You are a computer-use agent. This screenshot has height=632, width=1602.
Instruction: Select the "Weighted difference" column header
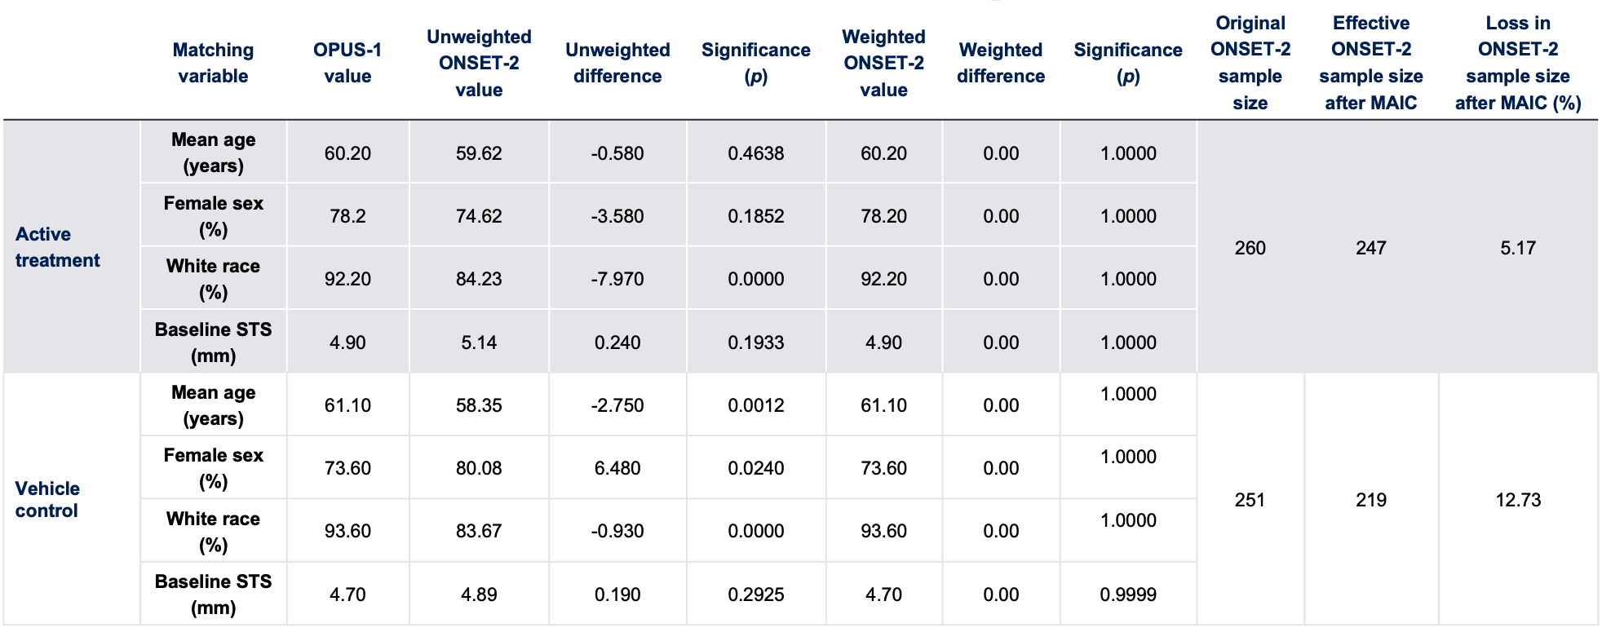tap(1000, 63)
